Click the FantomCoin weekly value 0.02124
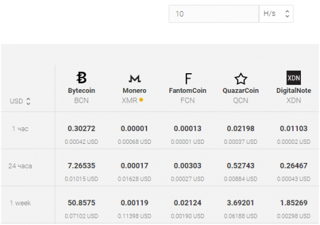 click(188, 203)
